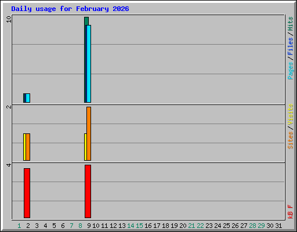This screenshot has width=297, height=232.
Task: Click day '13' on the x-axis
Action: (122, 226)
